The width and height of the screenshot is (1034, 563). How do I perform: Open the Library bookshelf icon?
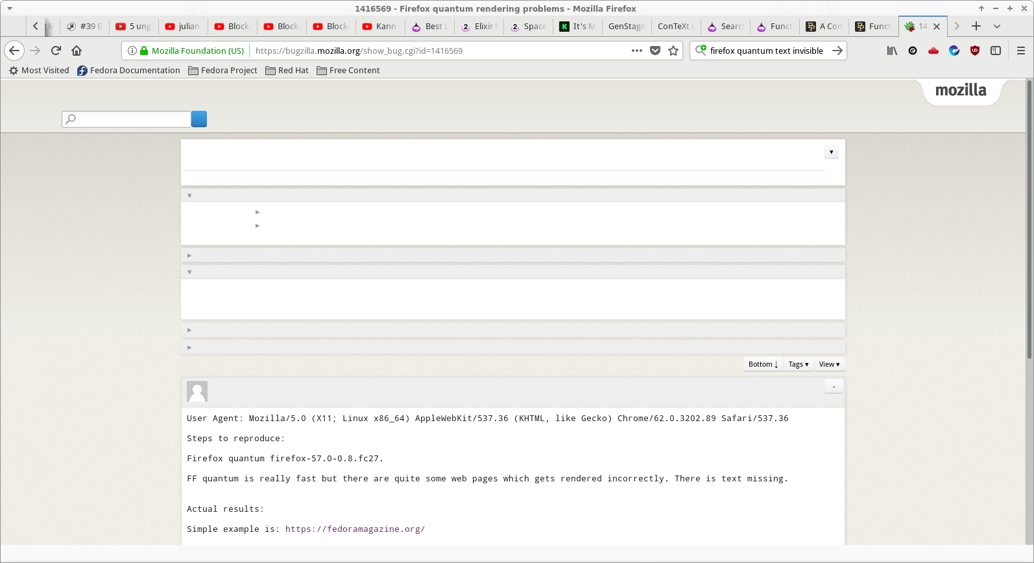click(x=892, y=51)
